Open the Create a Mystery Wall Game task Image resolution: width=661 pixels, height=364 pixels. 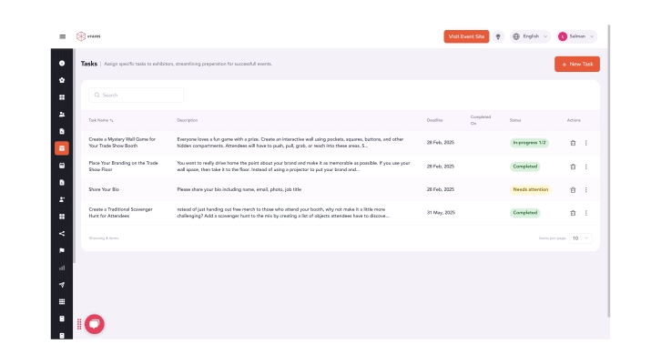[x=122, y=142]
